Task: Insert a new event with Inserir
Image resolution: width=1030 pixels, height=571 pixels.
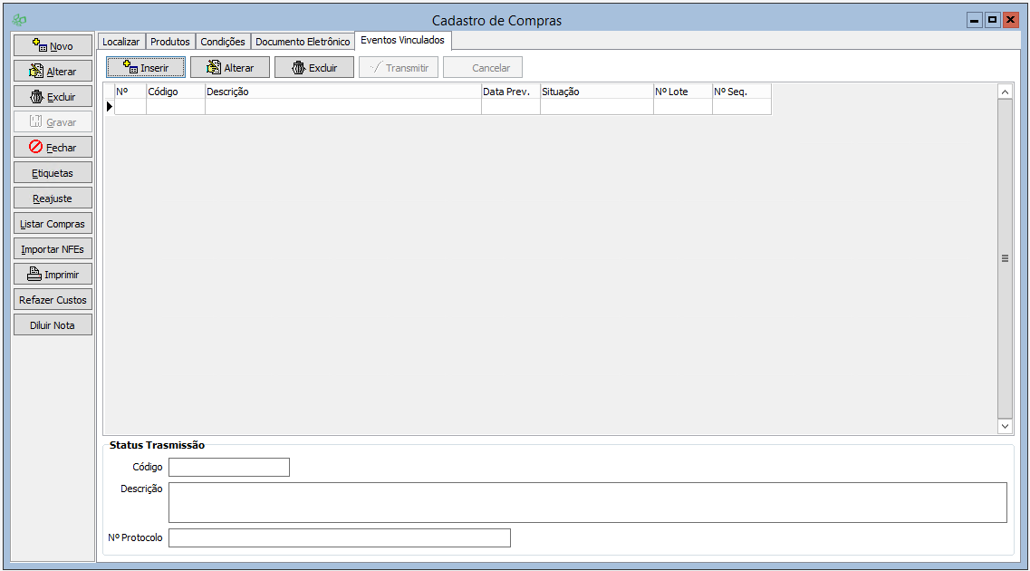Action: pos(146,67)
